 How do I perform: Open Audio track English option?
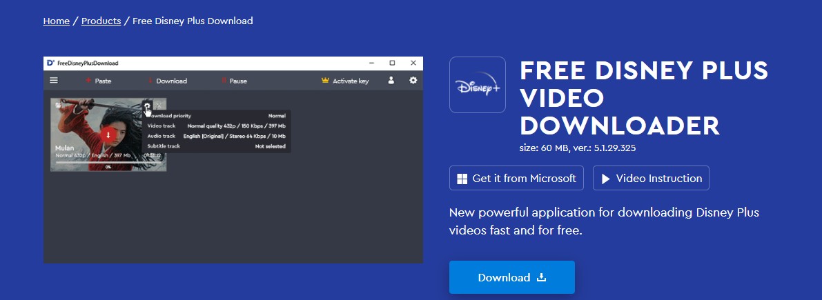coord(235,136)
